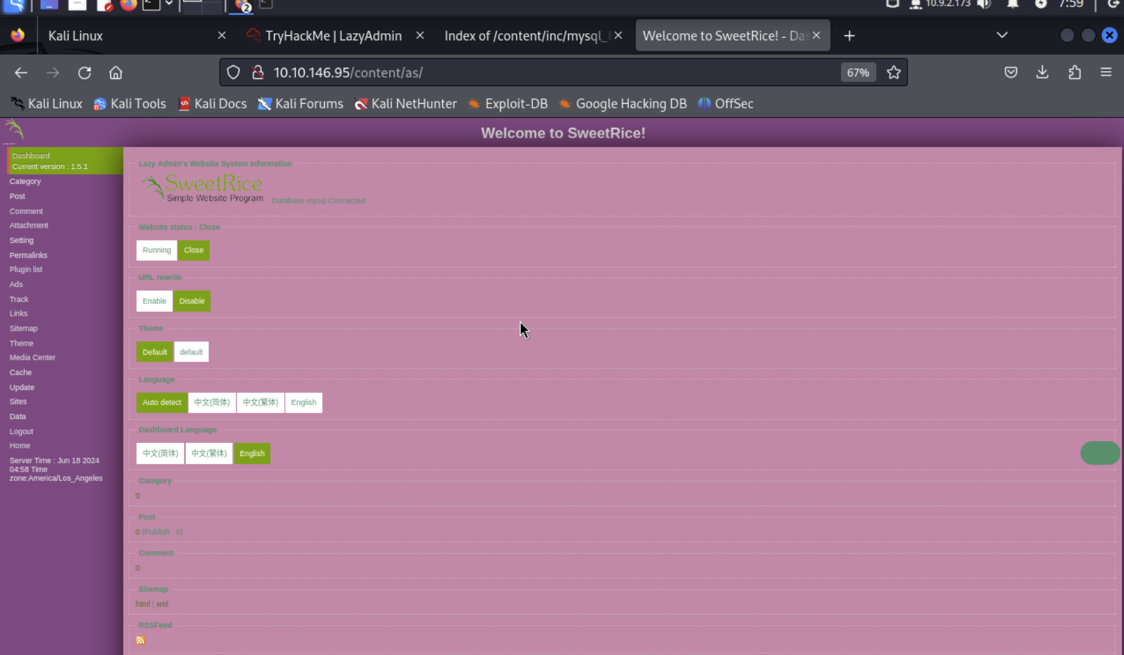Open the html sitemap link

[x=142, y=604]
